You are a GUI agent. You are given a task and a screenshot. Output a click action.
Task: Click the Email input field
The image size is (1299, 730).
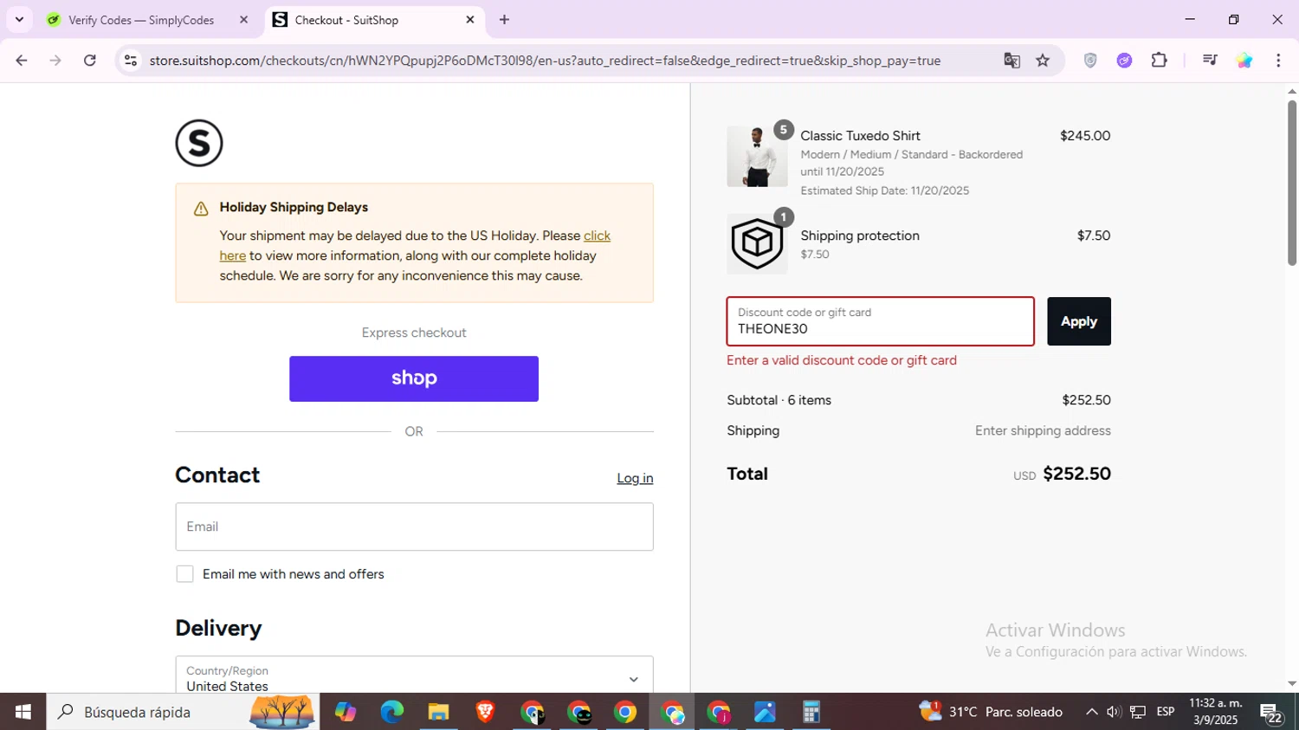tap(414, 527)
